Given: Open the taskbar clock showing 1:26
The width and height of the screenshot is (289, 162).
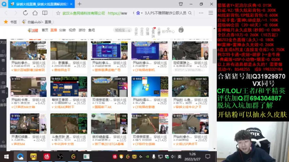Looking at the screenshot, I should (x=192, y=157).
